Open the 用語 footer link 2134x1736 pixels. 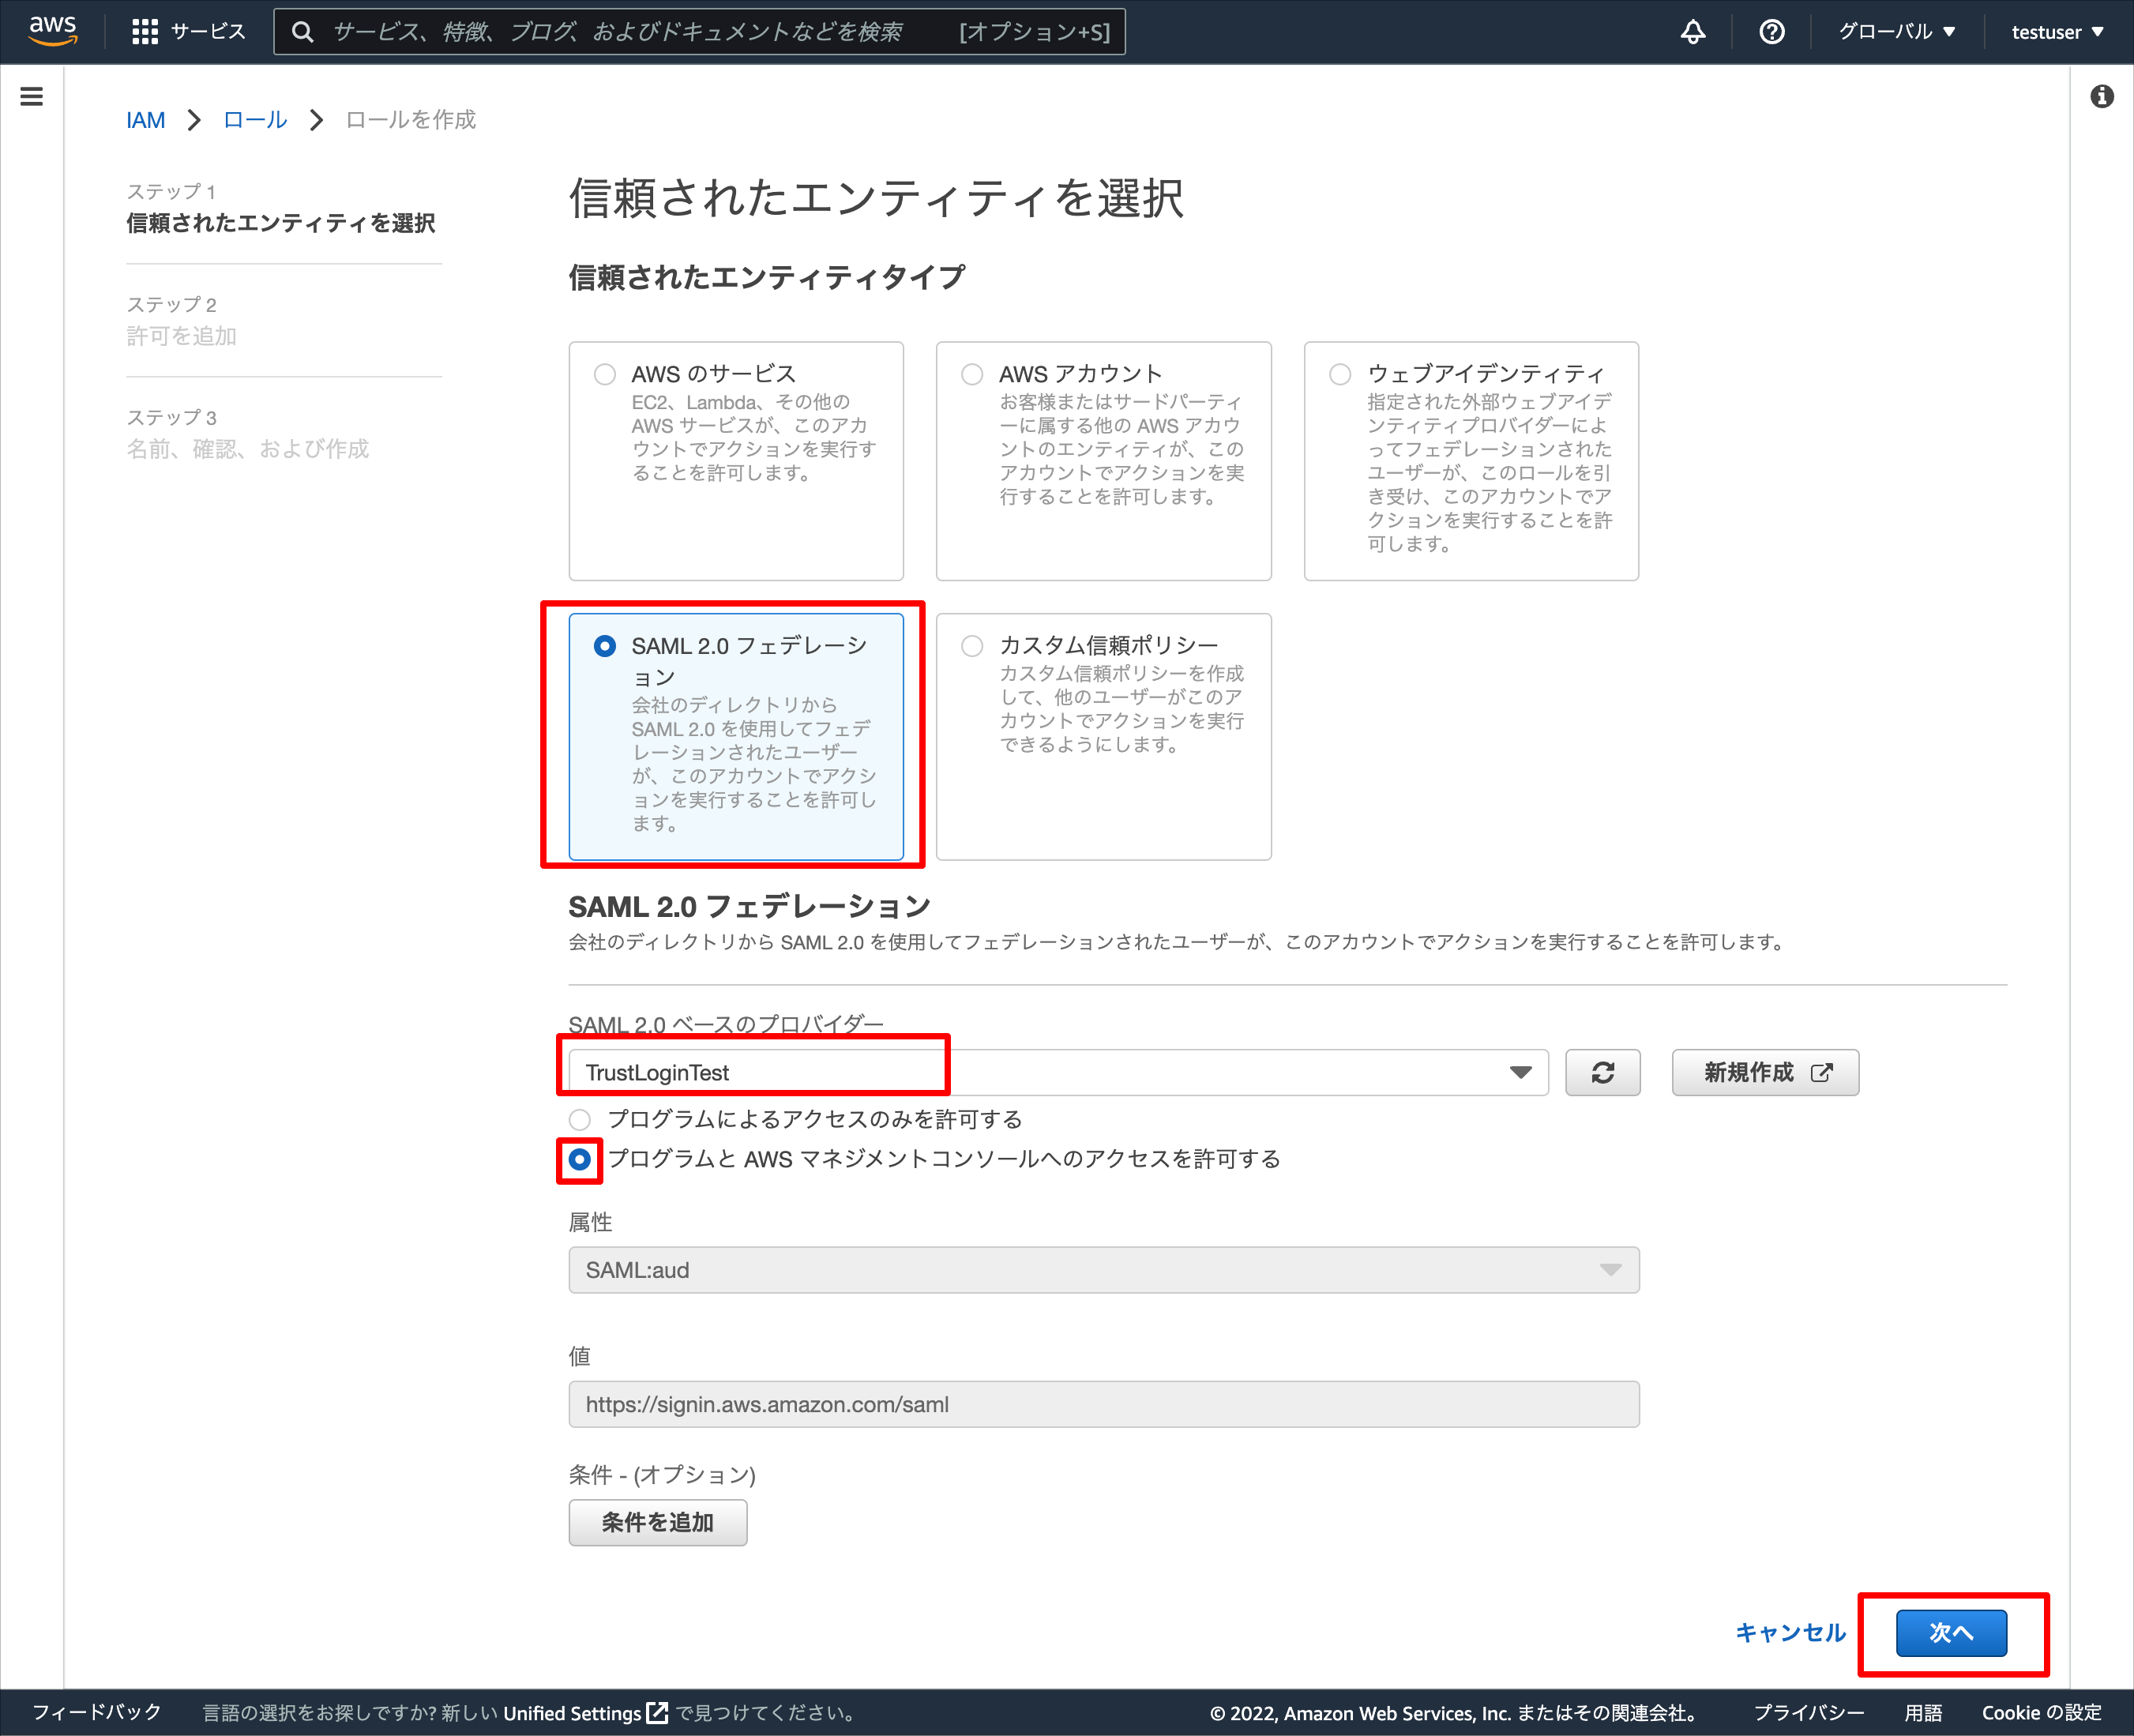pos(1923,1712)
